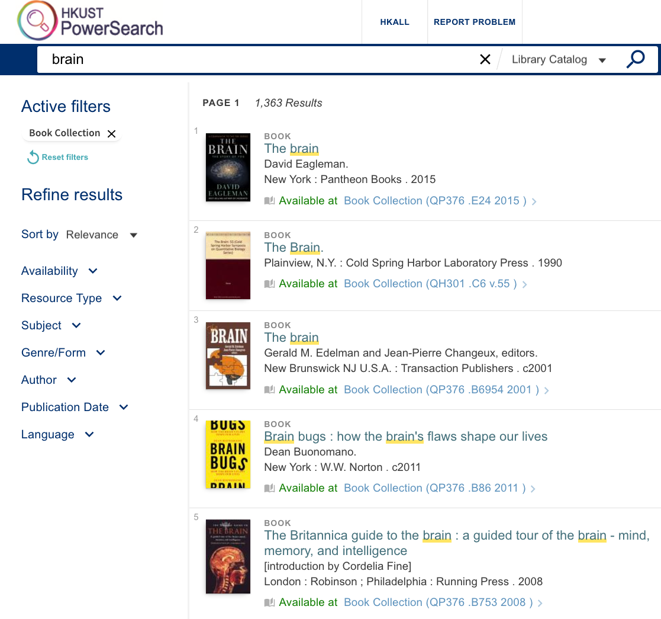Image resolution: width=661 pixels, height=619 pixels.
Task: Click the chevron after QP376 .B6954 2001
Action: pyautogui.click(x=546, y=390)
